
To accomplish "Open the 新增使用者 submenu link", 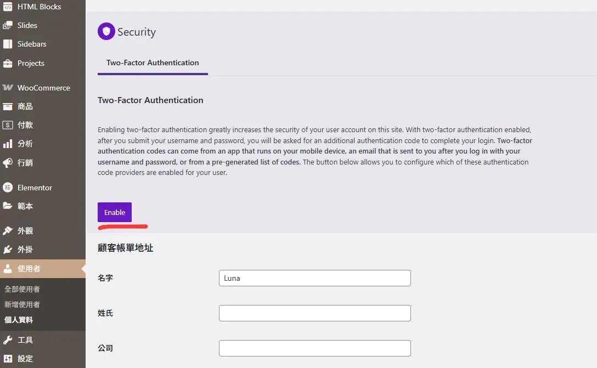I will (x=22, y=304).
